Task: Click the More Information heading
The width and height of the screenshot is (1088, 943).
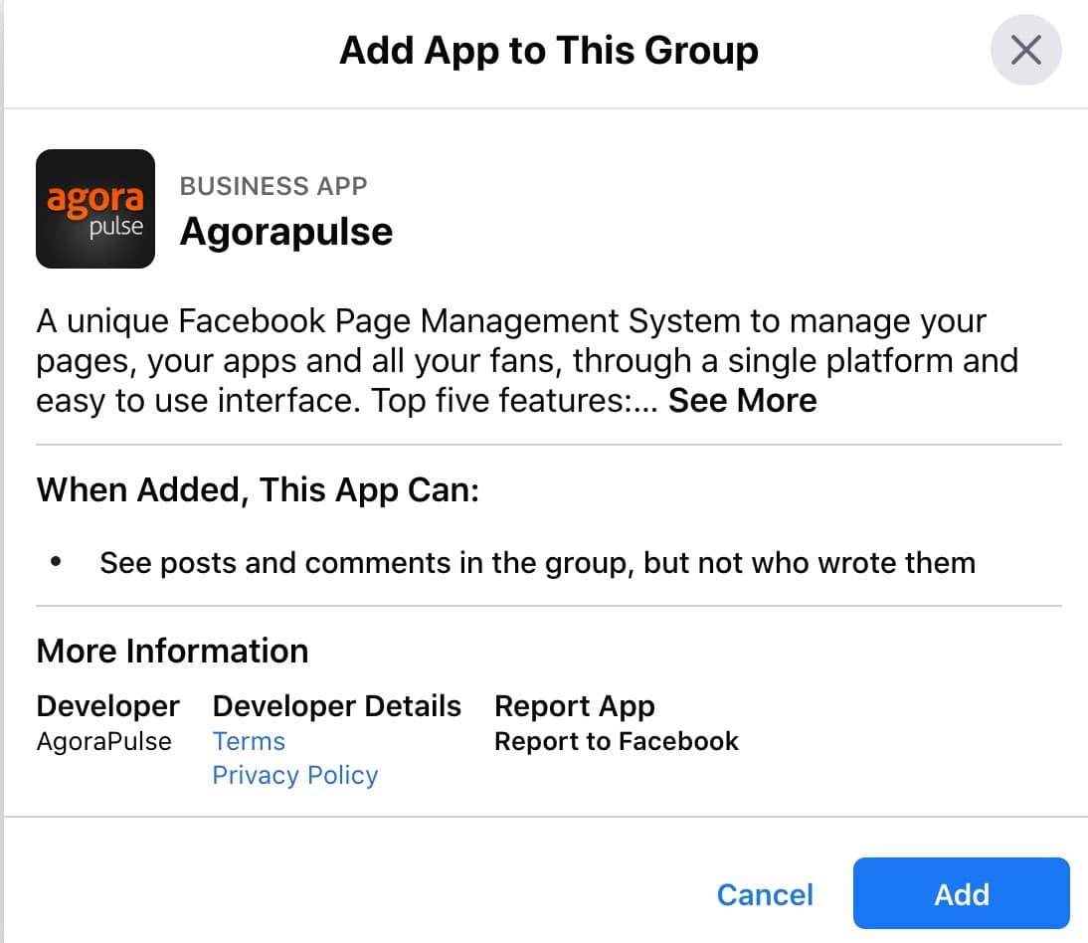Action: (172, 652)
